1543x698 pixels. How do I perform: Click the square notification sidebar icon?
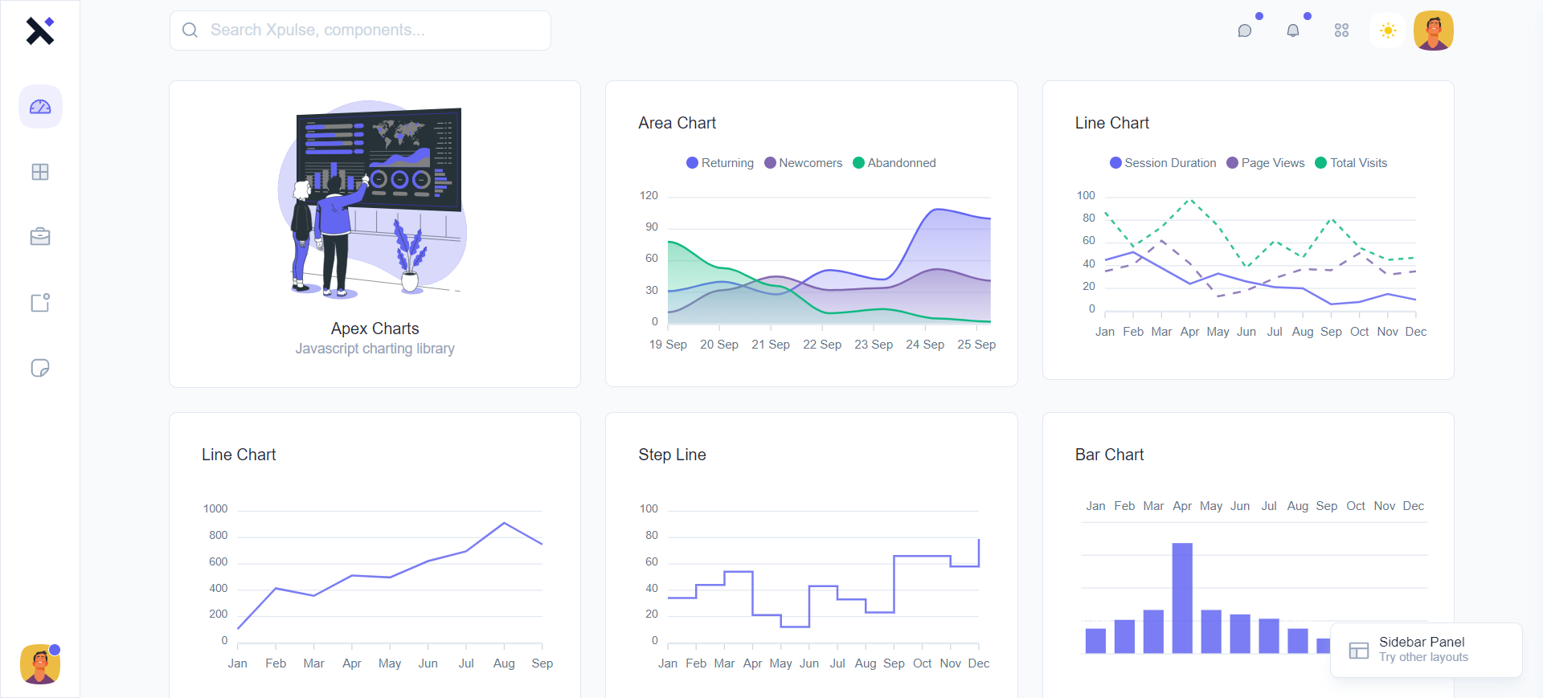(x=40, y=303)
